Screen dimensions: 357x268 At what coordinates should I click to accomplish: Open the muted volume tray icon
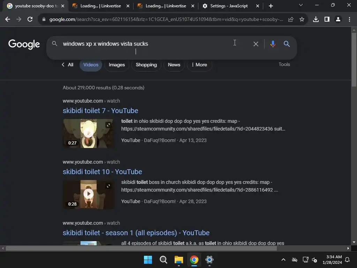(x=314, y=260)
